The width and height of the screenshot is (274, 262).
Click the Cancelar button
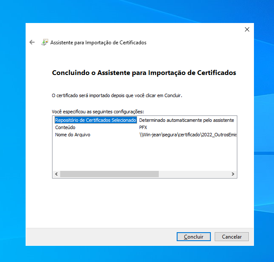[x=232, y=236]
